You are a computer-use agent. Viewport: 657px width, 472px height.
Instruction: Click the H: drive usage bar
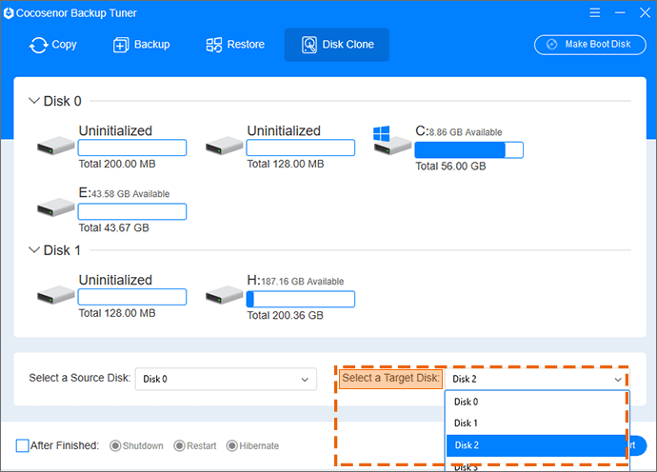(x=301, y=299)
